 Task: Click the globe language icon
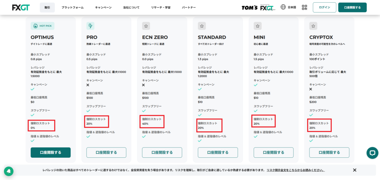[283, 7]
